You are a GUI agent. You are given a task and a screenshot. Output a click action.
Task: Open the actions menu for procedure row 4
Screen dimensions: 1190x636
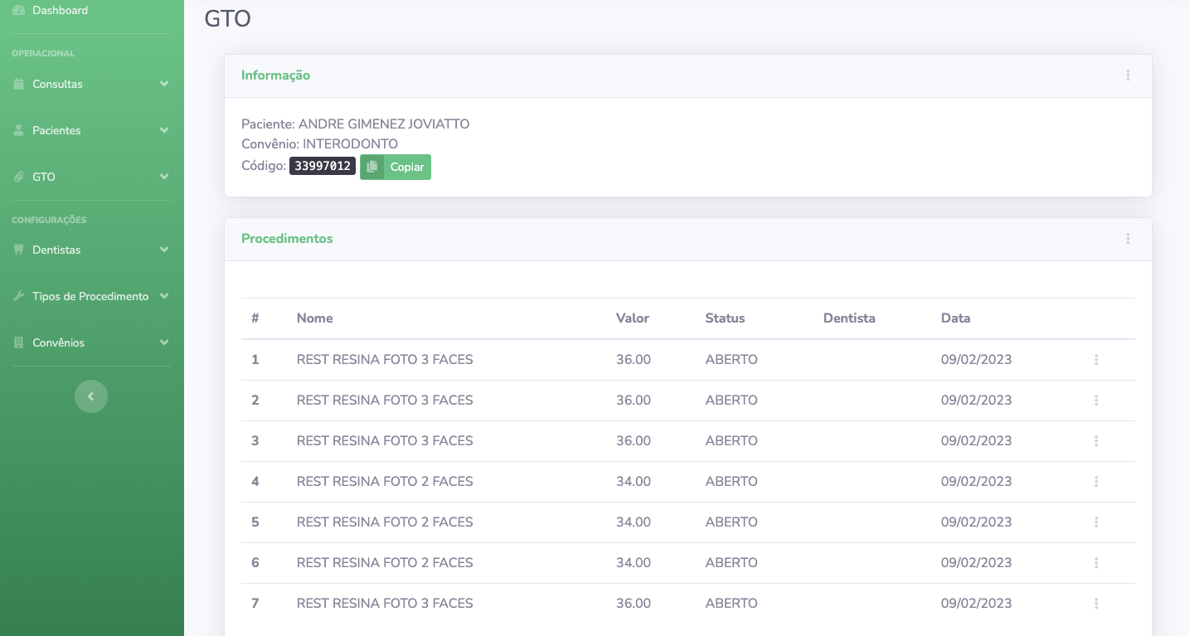(x=1095, y=482)
